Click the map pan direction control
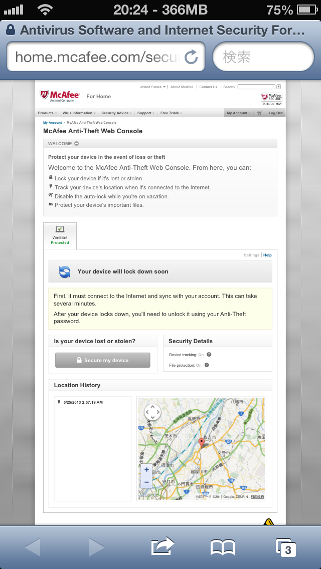This screenshot has width=321, height=569. 152,412
